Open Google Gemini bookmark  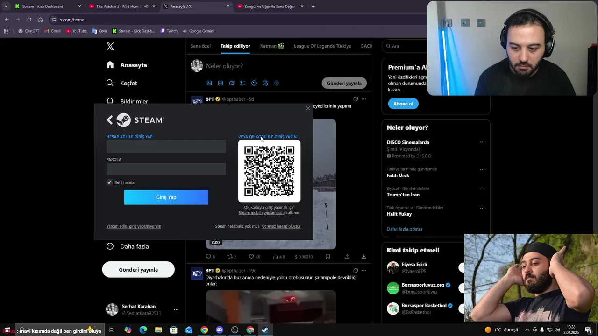[x=198, y=31]
